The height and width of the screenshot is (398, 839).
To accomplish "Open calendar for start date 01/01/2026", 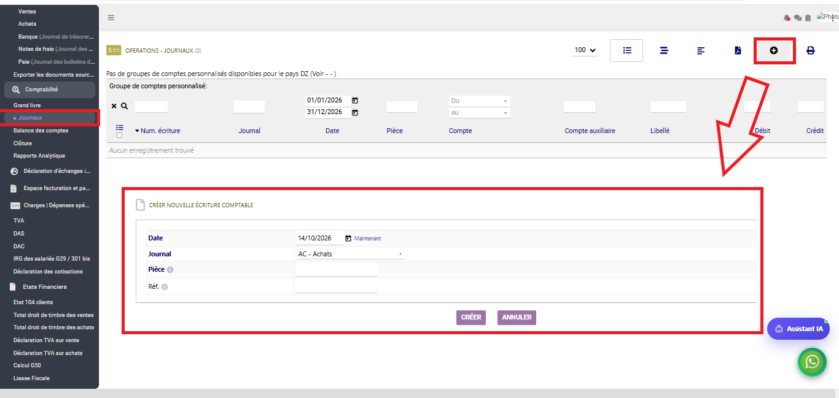I will (x=354, y=101).
